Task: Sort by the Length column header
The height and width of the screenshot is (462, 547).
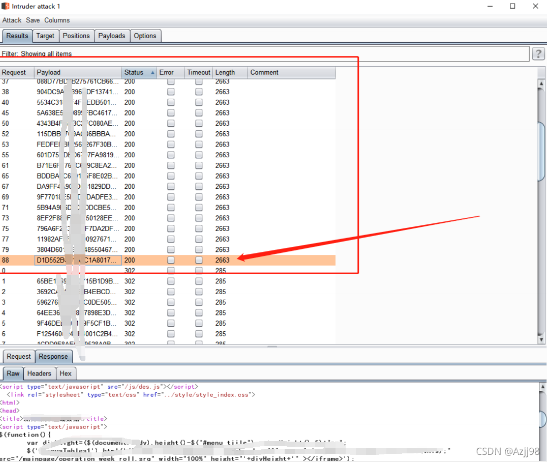Action: [230, 72]
